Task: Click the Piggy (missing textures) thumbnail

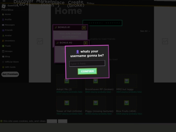Action: point(95,103)
